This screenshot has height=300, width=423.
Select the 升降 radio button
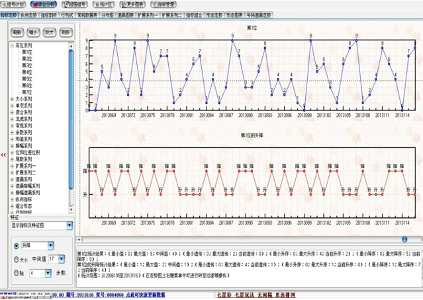point(16,246)
